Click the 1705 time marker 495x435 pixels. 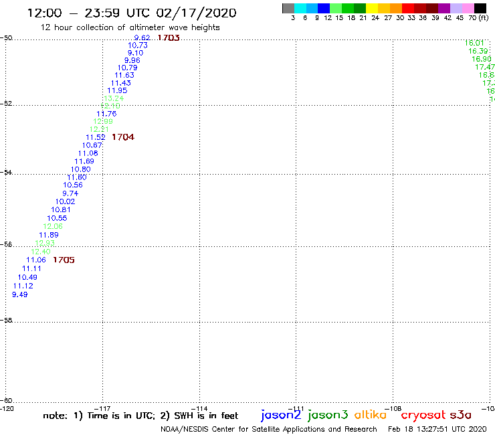64,260
